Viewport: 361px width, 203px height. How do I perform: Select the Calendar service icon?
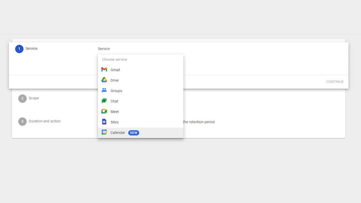(x=104, y=132)
